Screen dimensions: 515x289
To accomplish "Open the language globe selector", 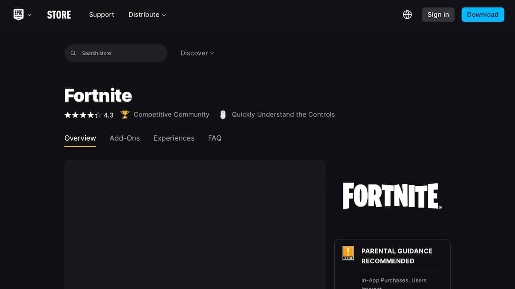I will click(x=407, y=14).
